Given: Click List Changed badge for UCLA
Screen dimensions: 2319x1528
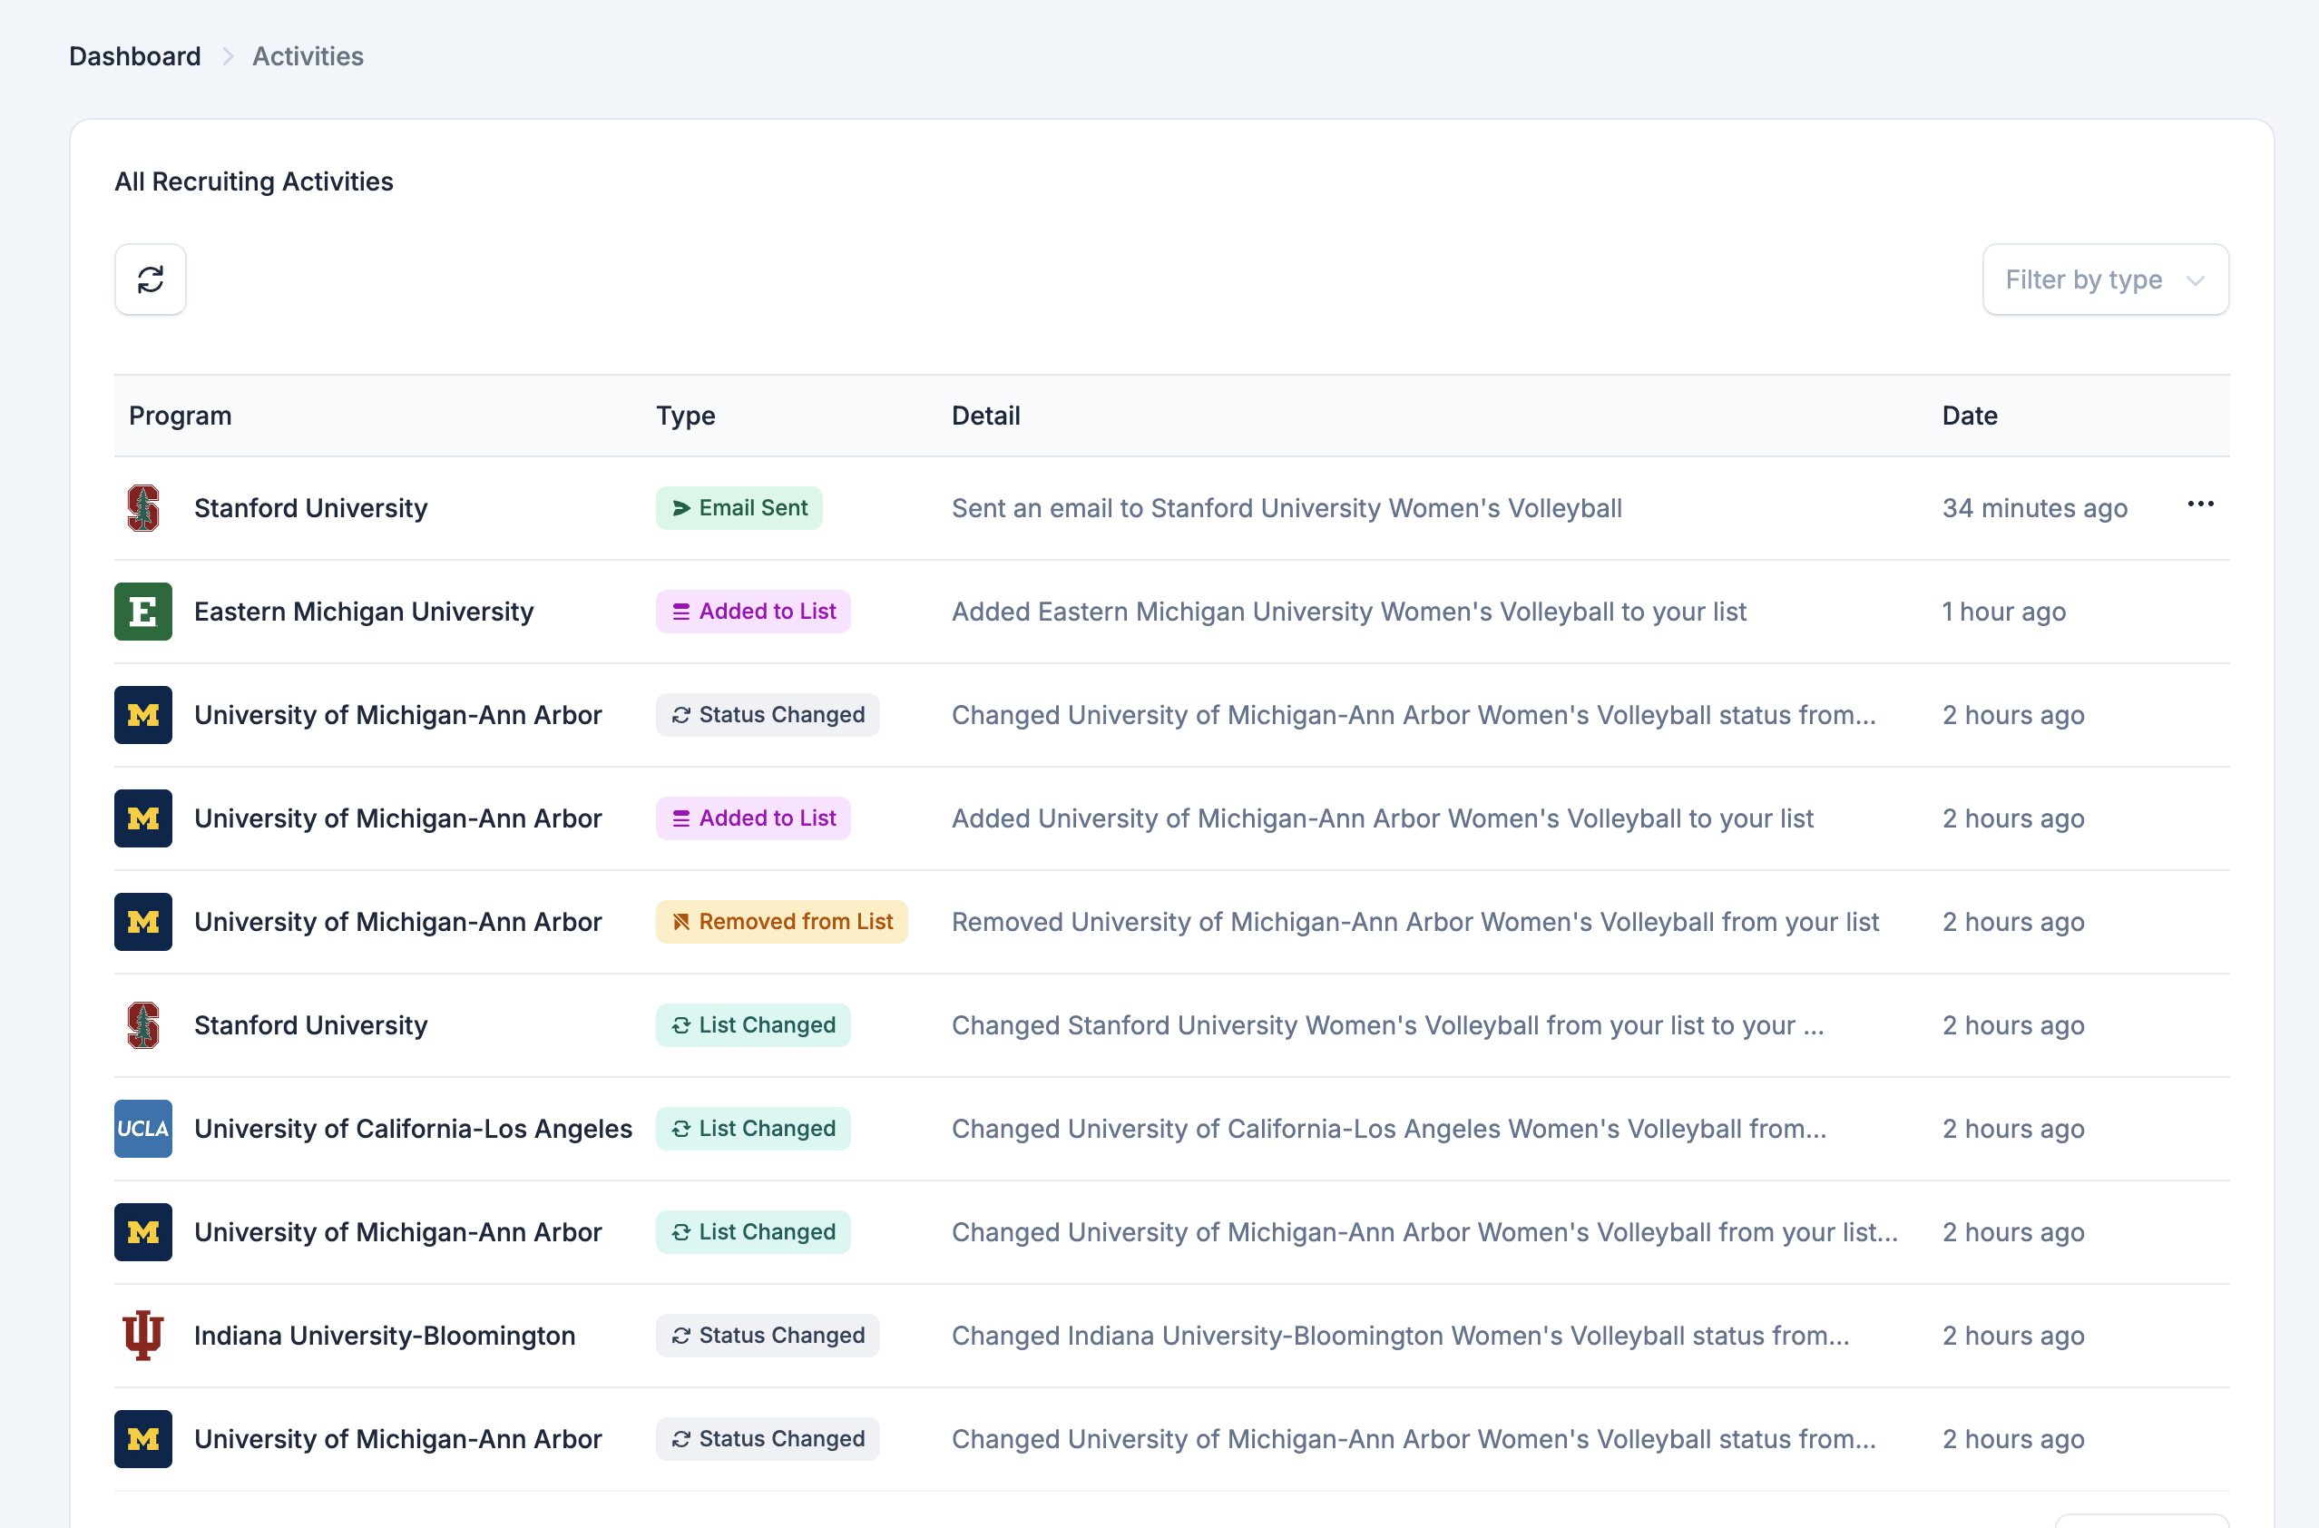Looking at the screenshot, I should point(753,1128).
